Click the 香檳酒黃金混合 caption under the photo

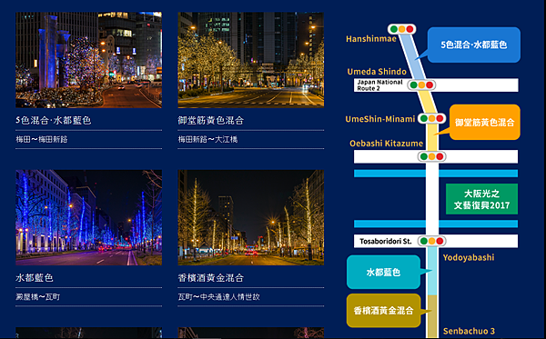pyautogui.click(x=211, y=278)
